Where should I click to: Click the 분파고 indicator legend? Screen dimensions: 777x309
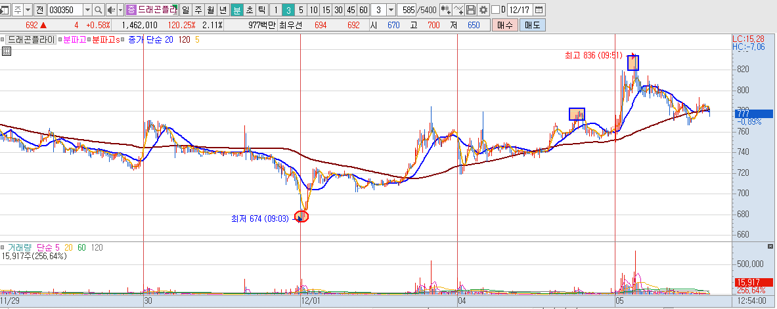click(x=74, y=40)
